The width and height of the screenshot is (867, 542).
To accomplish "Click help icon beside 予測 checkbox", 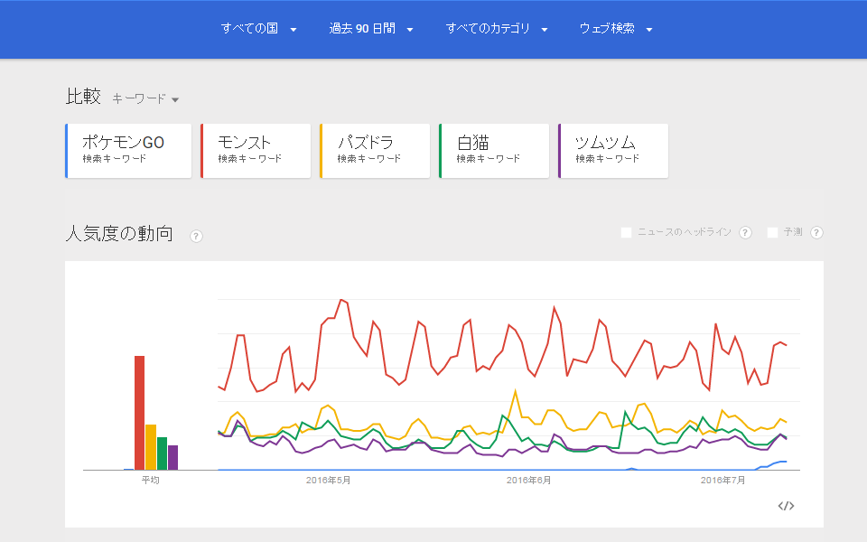I will pos(816,233).
